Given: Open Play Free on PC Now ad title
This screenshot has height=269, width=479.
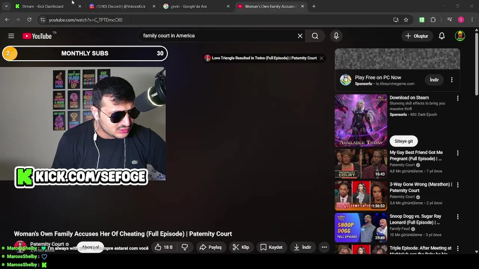Looking at the screenshot, I should click(x=378, y=77).
